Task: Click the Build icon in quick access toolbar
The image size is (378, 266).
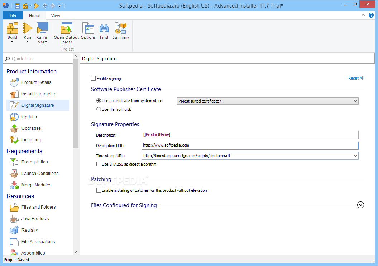Action: click(25, 5)
